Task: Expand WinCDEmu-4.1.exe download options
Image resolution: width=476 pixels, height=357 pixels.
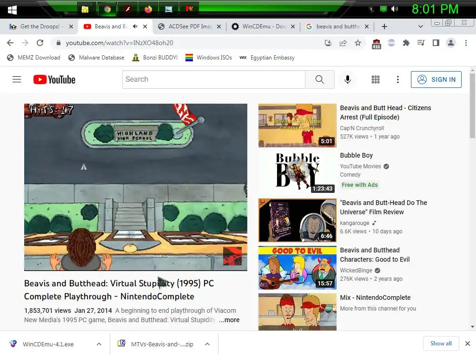Action: [99, 344]
